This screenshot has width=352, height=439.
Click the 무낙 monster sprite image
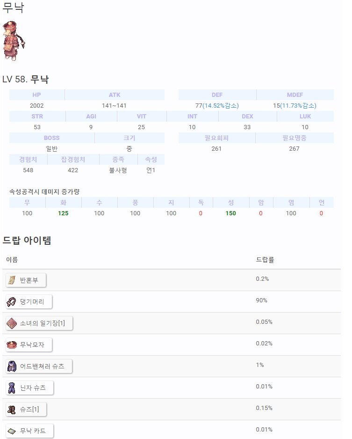pos(13,40)
